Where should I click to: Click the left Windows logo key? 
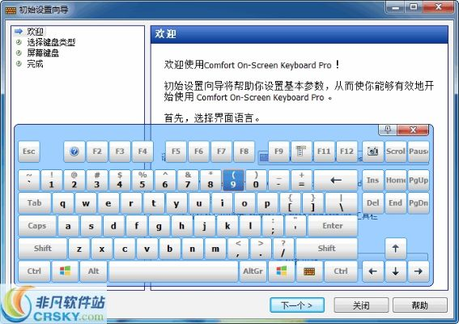click(x=65, y=271)
